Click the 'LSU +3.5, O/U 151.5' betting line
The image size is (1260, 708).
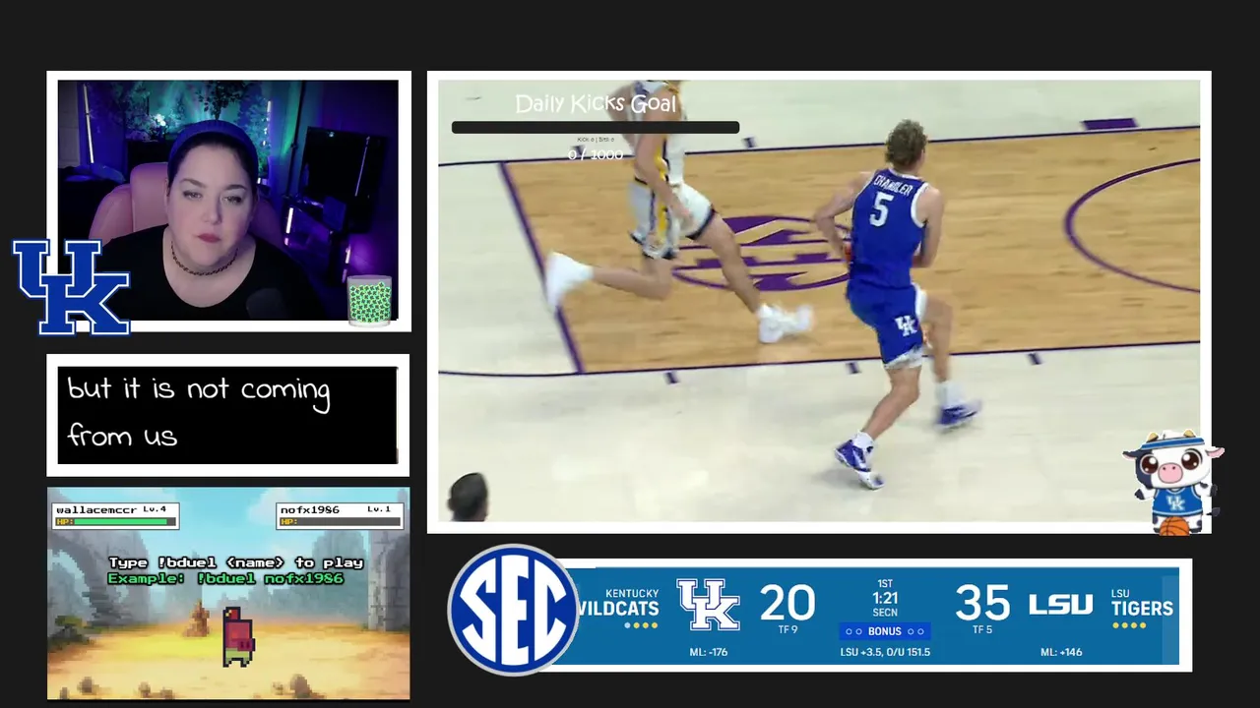(884, 652)
